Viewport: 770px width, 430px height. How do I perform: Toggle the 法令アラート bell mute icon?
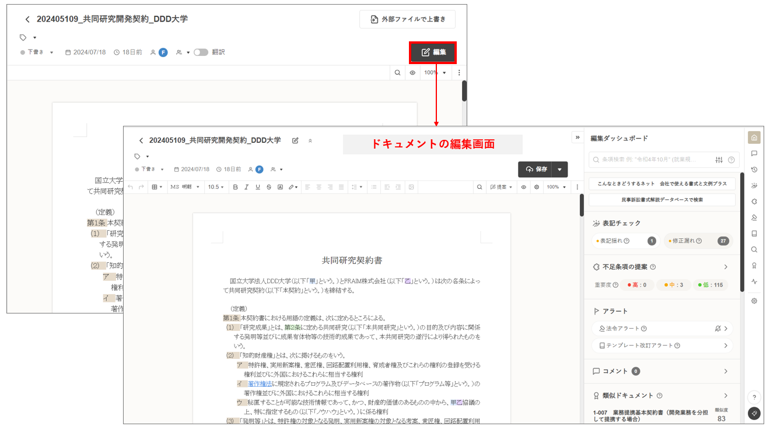[x=717, y=329]
